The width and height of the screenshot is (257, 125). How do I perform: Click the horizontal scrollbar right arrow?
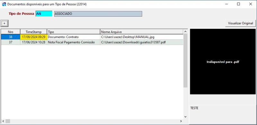click(x=181, y=121)
